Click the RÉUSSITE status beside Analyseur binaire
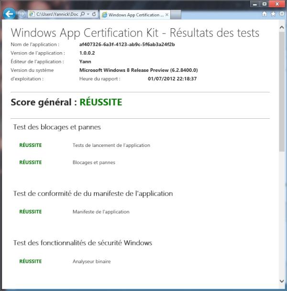 tap(31, 261)
